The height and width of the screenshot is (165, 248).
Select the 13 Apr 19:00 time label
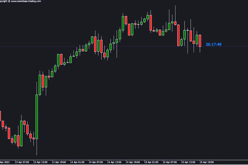(59, 162)
